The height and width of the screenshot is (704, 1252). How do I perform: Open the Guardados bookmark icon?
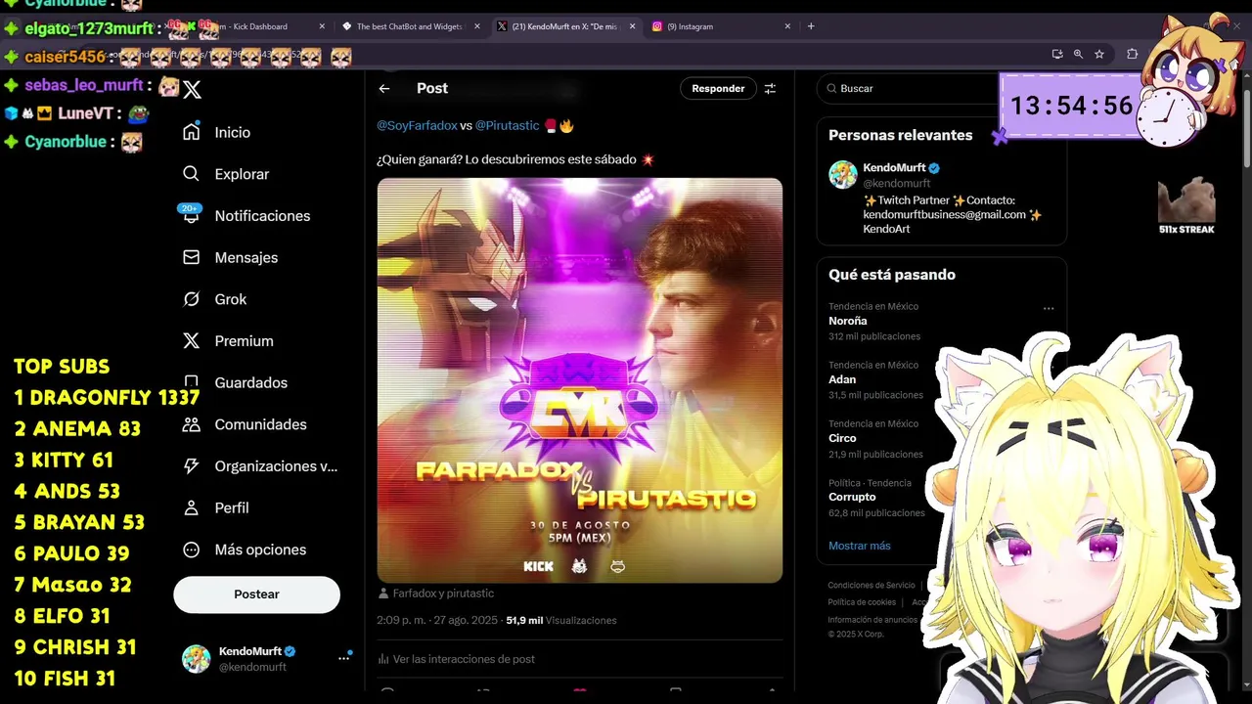[192, 382]
